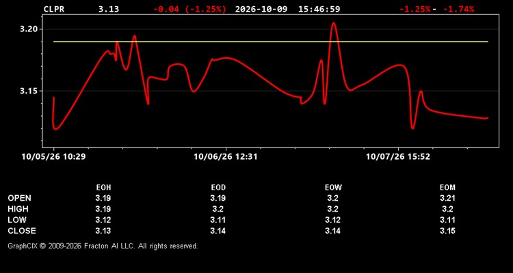Click the CLPR ticker symbol

click(54, 9)
